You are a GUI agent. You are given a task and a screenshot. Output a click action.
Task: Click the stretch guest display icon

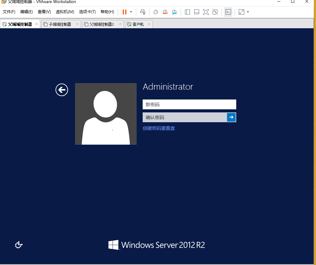tap(241, 12)
